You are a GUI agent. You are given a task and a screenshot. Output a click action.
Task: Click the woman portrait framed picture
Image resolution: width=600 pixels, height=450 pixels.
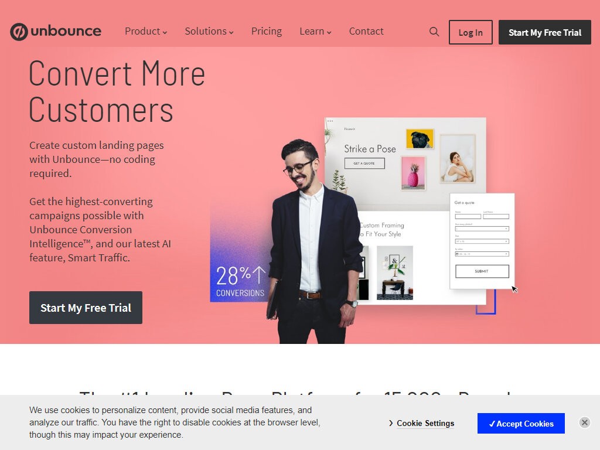(x=457, y=159)
